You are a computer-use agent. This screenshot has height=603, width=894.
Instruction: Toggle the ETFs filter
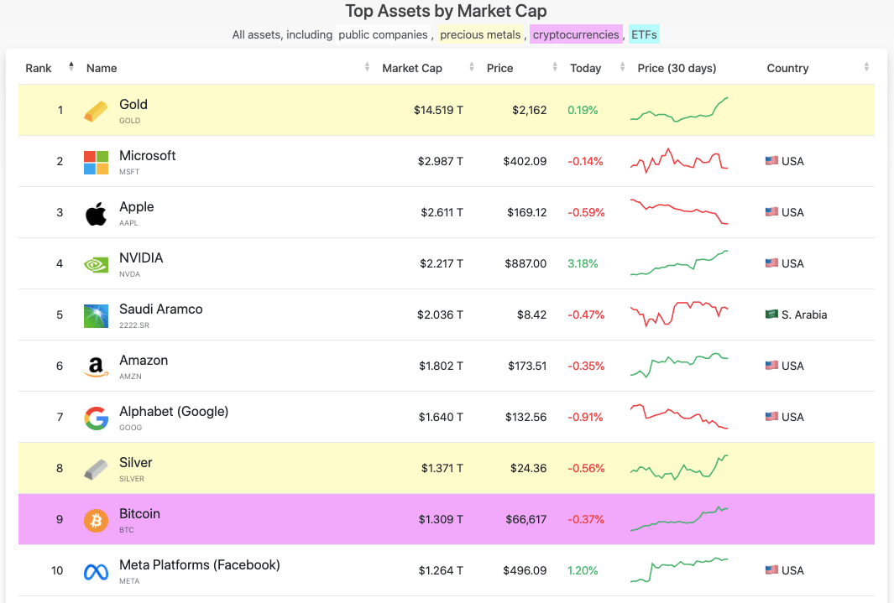tap(645, 34)
